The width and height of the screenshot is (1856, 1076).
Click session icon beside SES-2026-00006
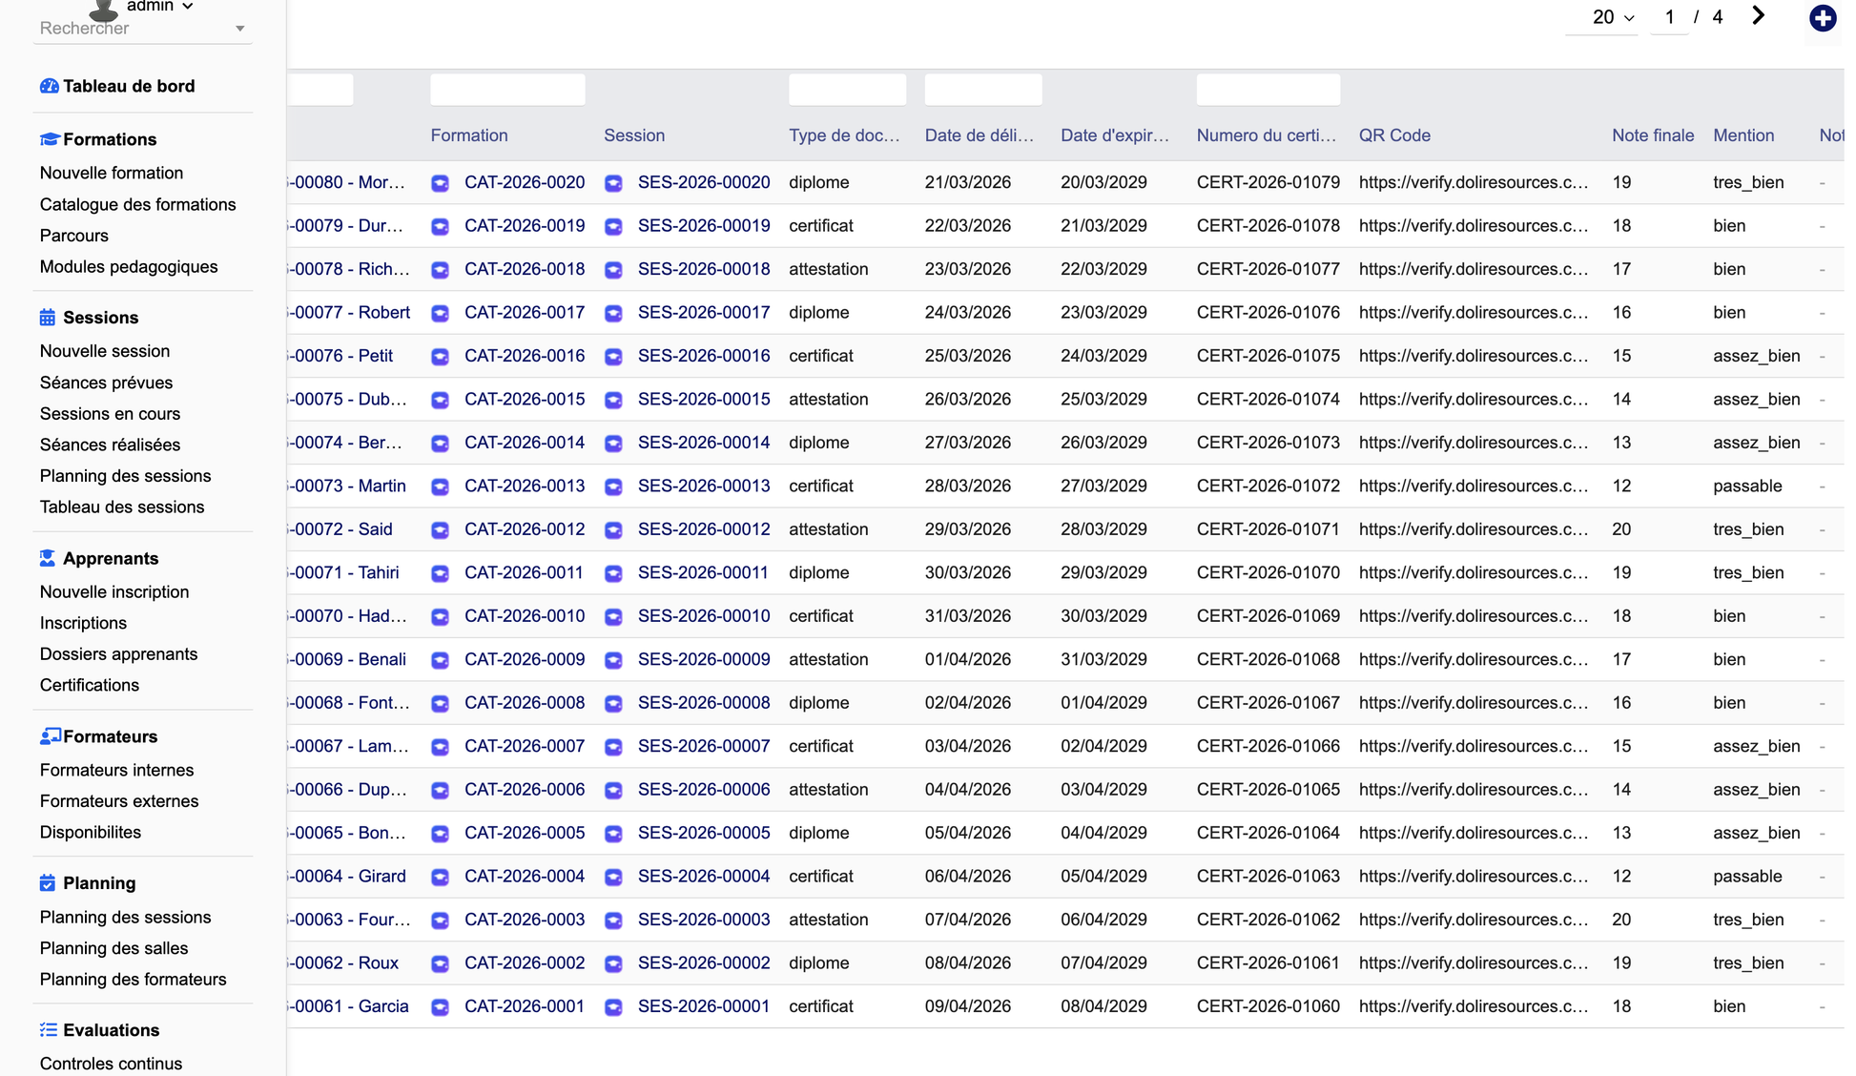click(613, 791)
